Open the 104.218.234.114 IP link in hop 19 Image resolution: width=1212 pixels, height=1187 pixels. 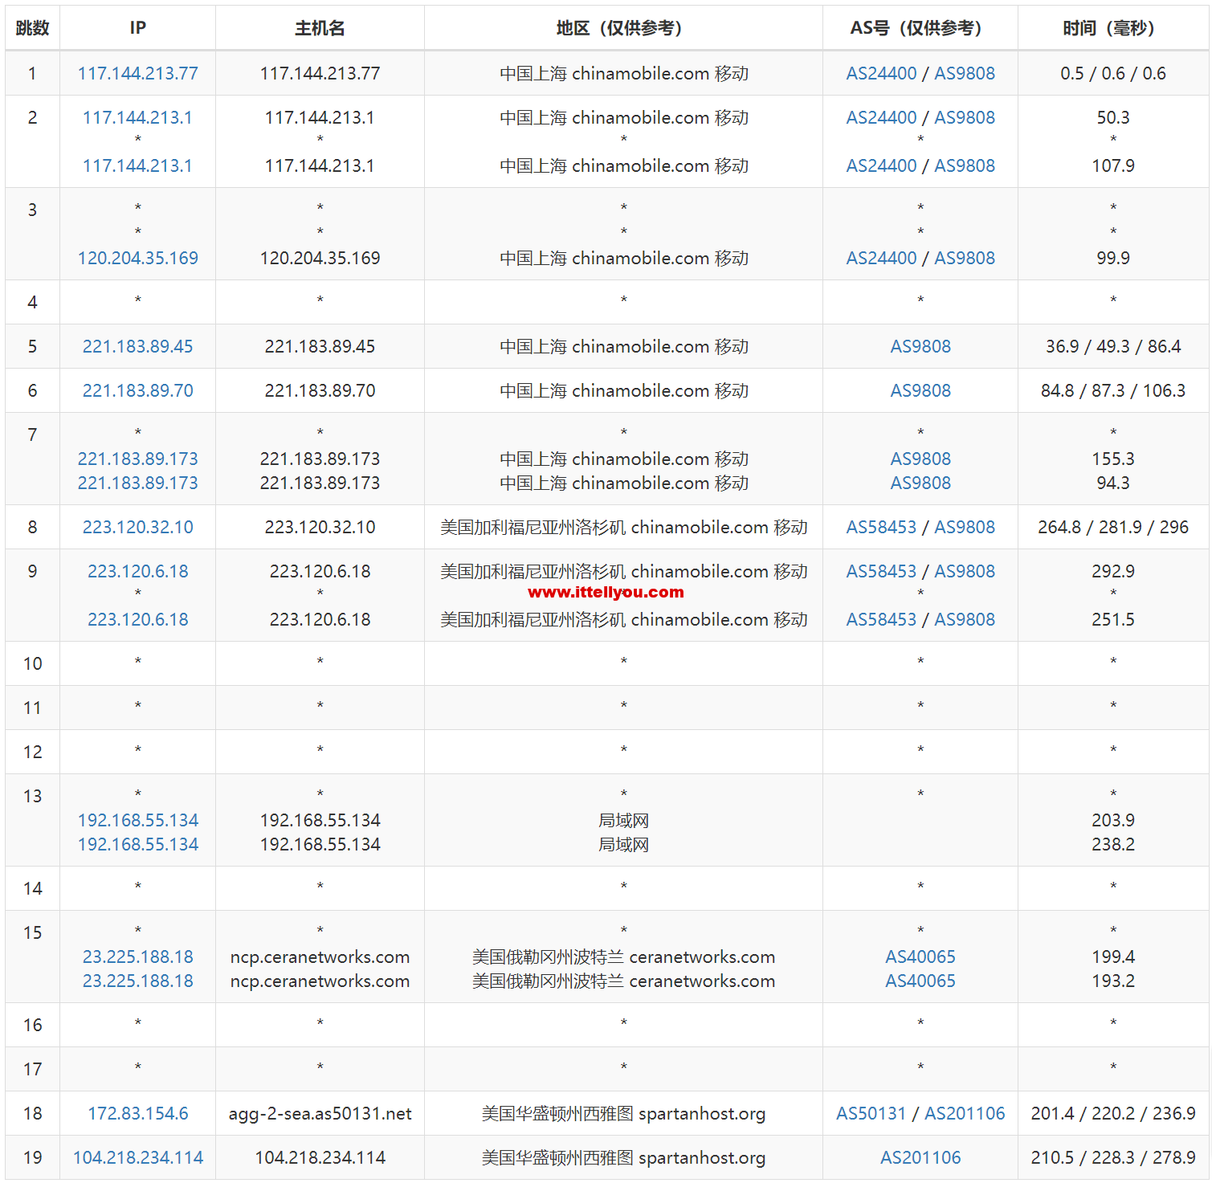tap(137, 1157)
